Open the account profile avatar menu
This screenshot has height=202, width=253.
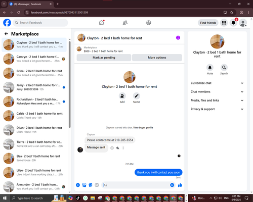[243, 23]
